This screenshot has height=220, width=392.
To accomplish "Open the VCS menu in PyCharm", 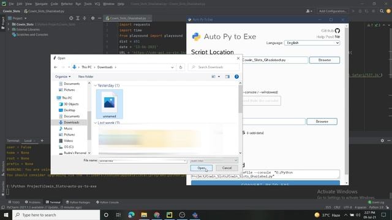I will click(x=97, y=4).
